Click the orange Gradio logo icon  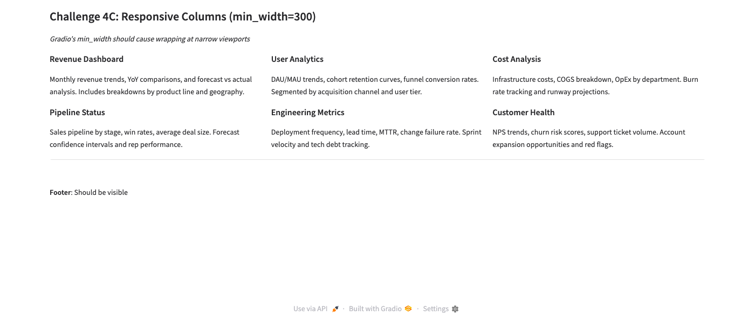pos(408,309)
